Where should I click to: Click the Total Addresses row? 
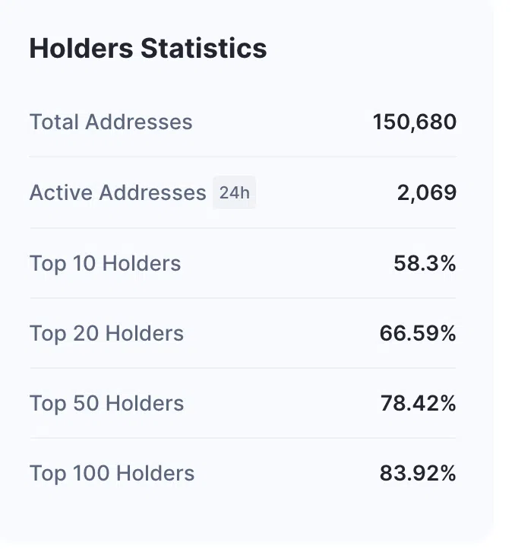pyautogui.click(x=243, y=122)
